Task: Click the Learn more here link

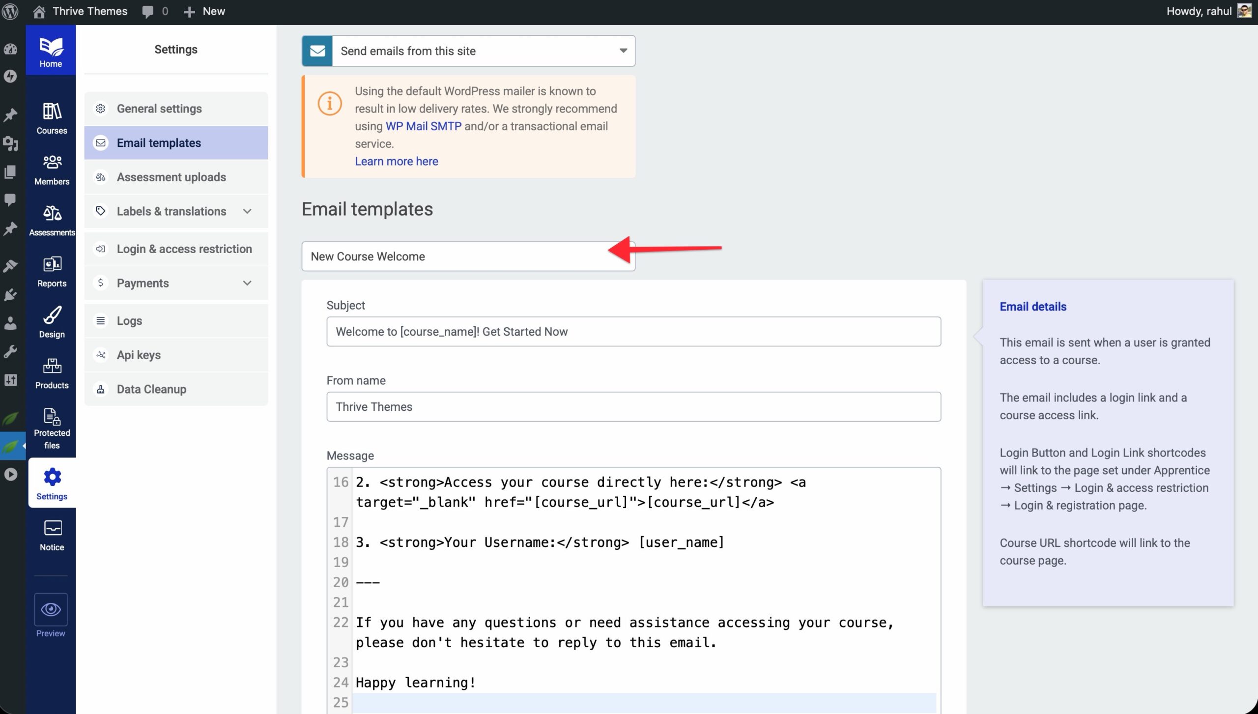Action: pyautogui.click(x=396, y=162)
